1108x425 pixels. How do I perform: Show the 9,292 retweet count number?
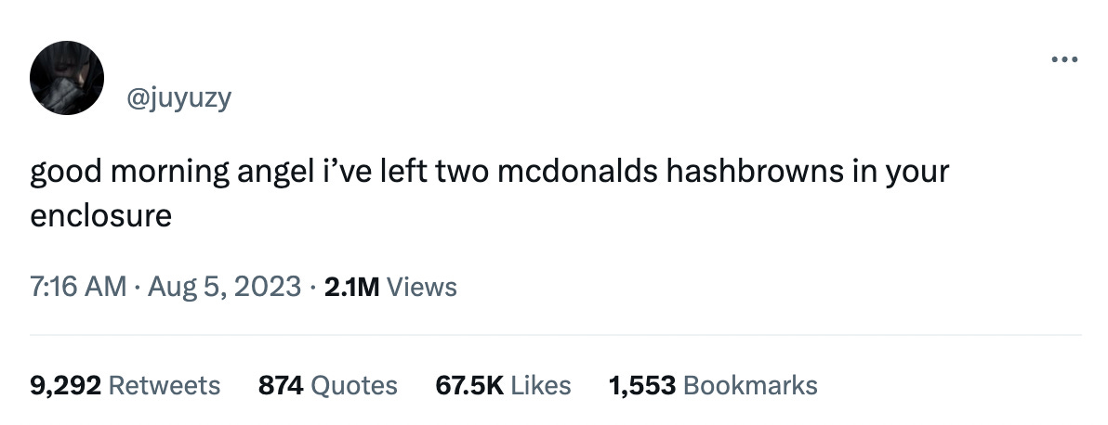click(x=66, y=385)
